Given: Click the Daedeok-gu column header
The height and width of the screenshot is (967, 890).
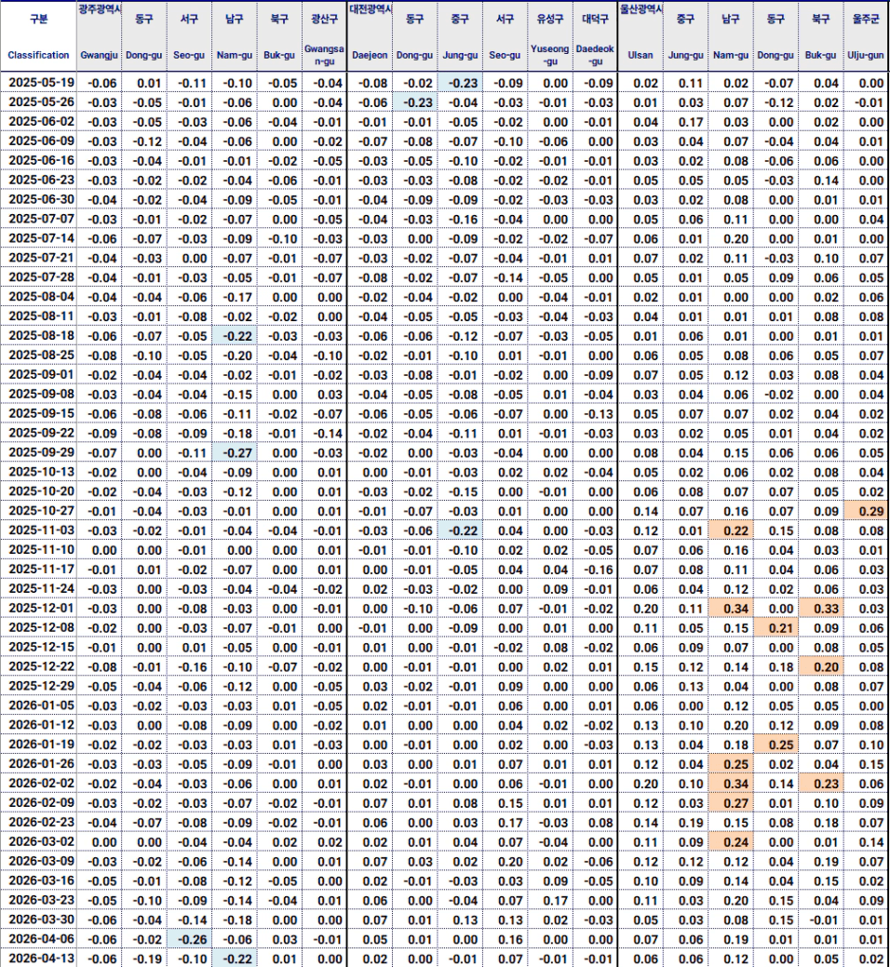Looking at the screenshot, I should [595, 36].
